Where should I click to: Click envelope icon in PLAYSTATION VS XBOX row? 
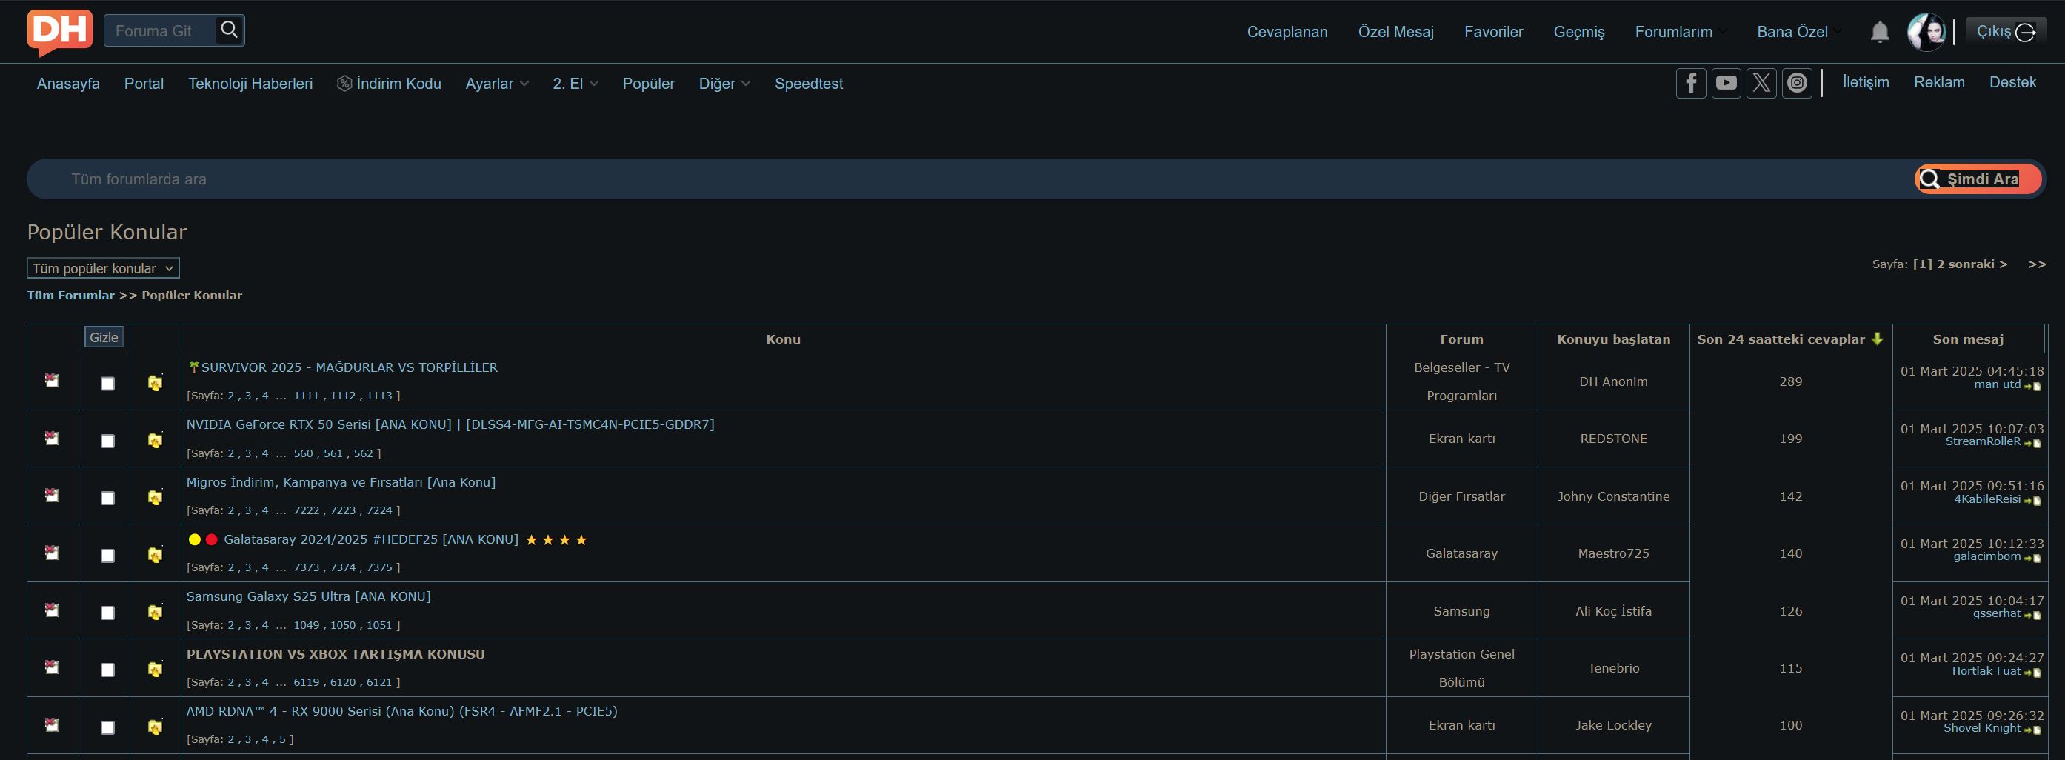[52, 667]
